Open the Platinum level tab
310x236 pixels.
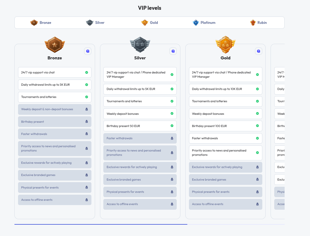(204, 23)
